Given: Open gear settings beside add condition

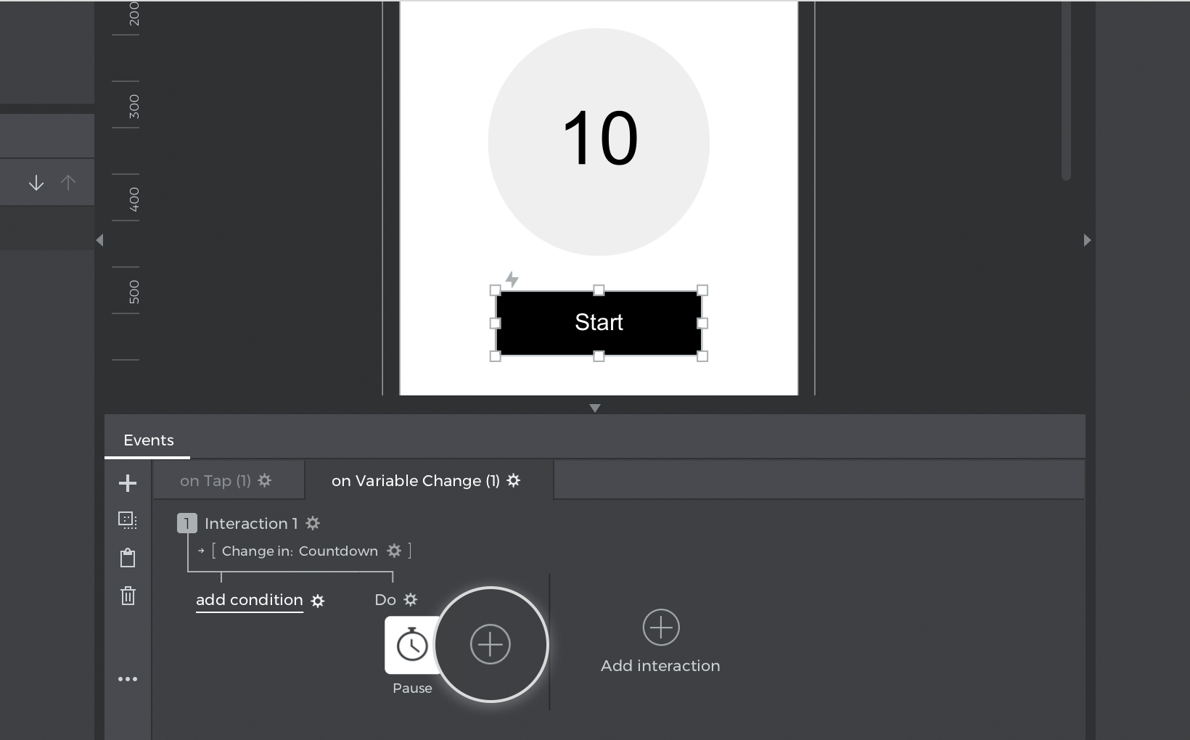Looking at the screenshot, I should tap(318, 601).
